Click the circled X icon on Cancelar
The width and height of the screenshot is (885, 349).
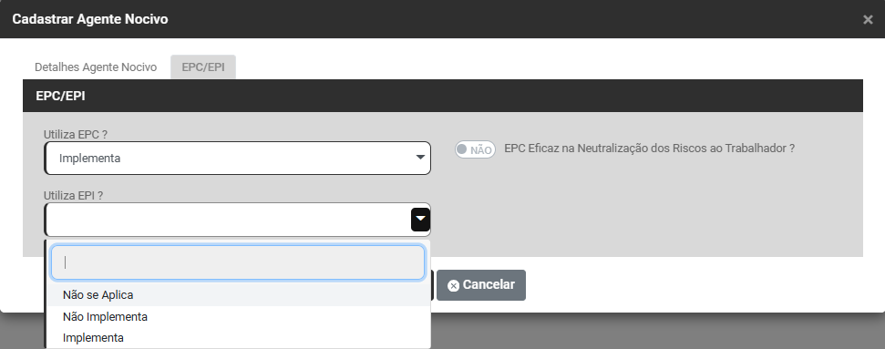pos(453,286)
